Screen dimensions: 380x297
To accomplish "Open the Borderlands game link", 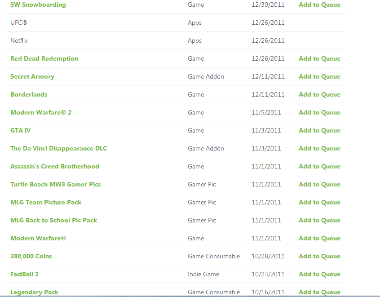I will tap(29, 94).
